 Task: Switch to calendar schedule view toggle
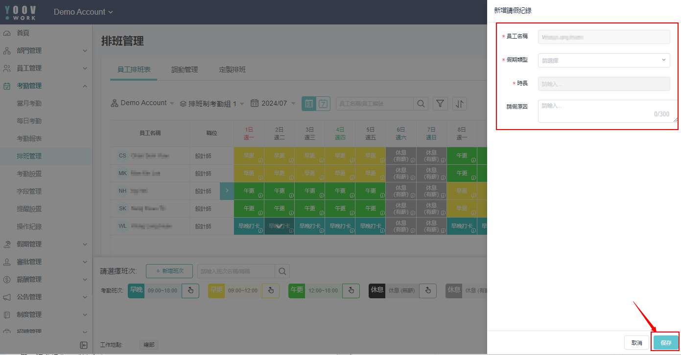click(x=323, y=104)
